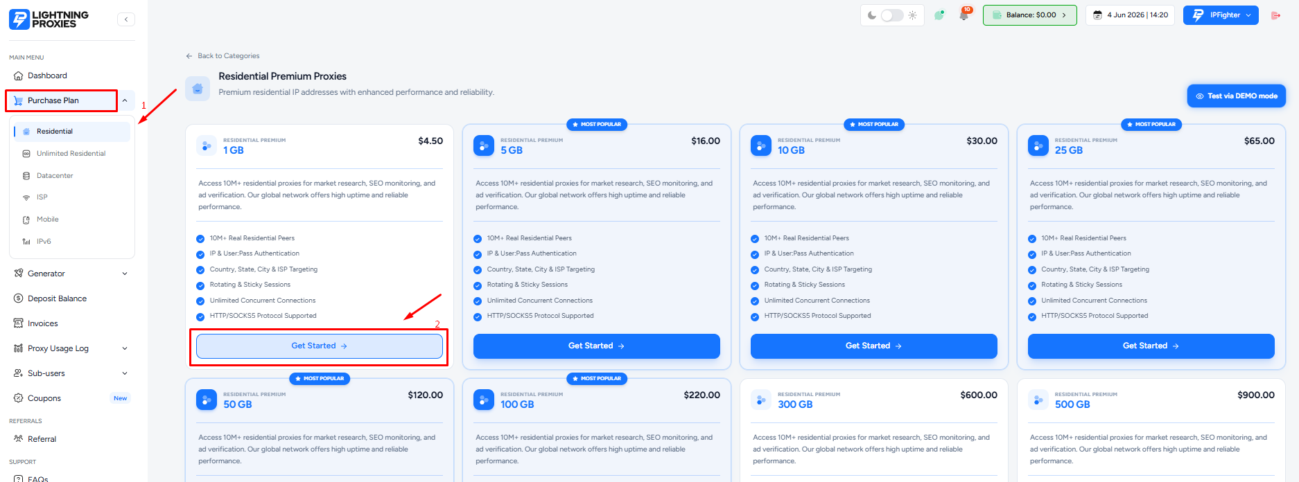
Task: Open the Balance: $0.00 button
Action: click(1029, 15)
